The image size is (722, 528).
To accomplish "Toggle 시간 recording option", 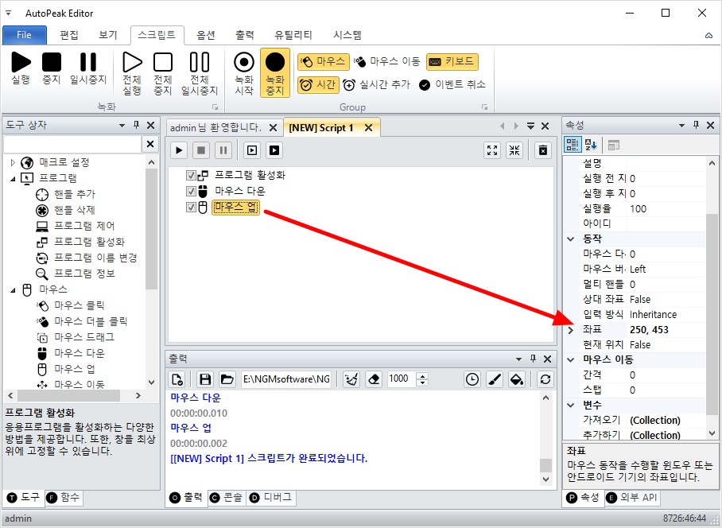I will pos(318,85).
